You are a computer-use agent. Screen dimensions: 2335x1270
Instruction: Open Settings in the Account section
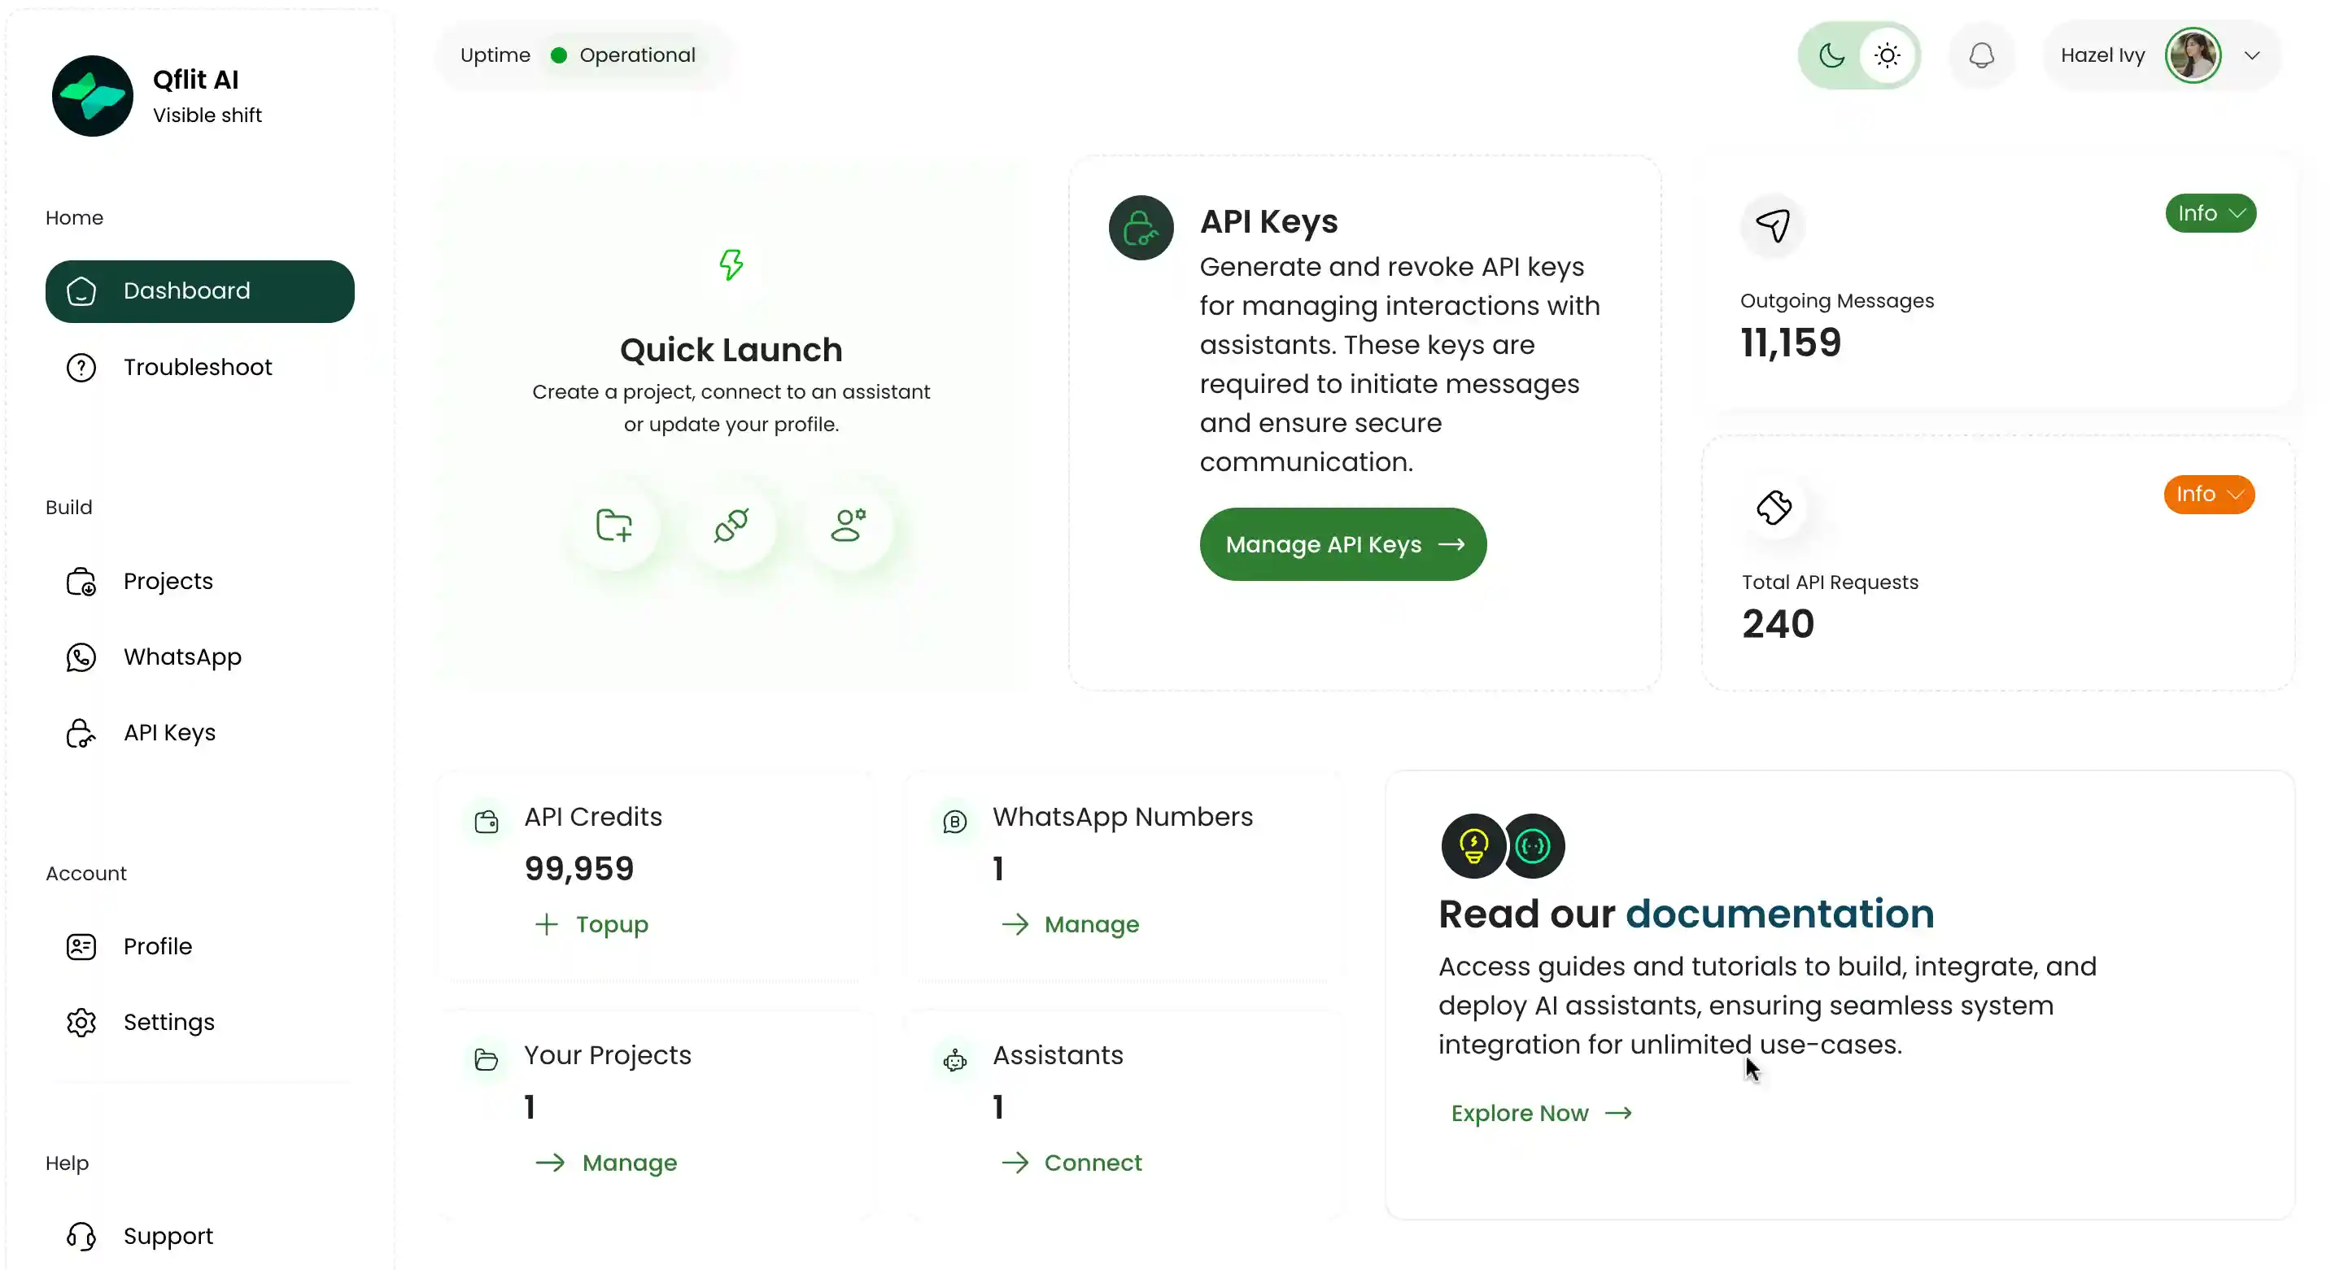(x=168, y=1022)
